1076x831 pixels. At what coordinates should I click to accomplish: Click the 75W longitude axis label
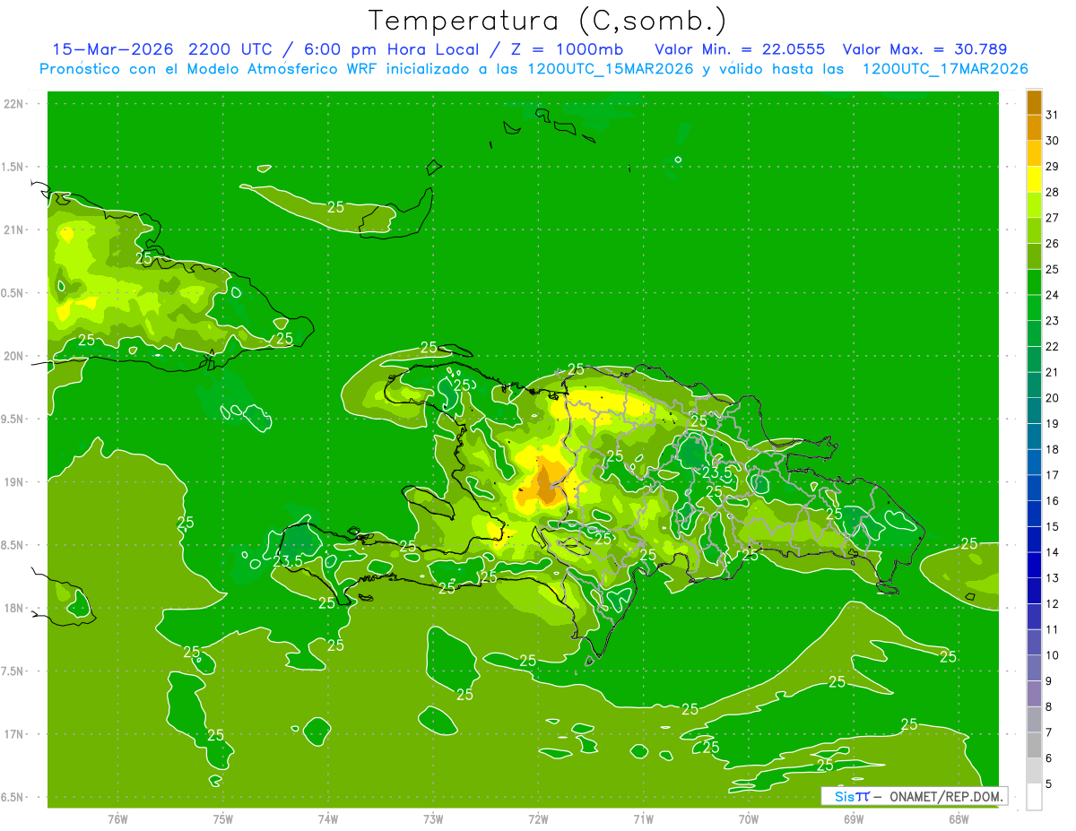click(222, 818)
